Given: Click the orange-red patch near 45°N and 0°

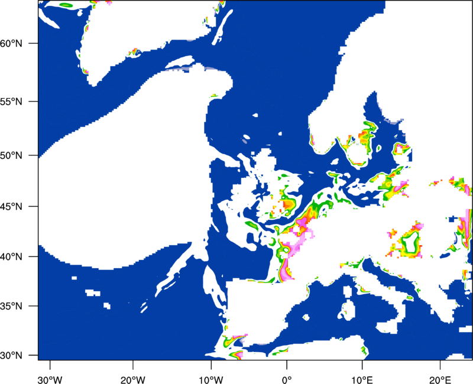Looking at the screenshot, I should 289,205.
